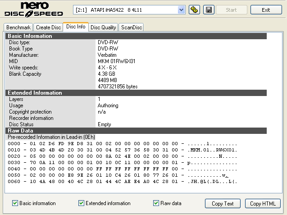This screenshot has width=287, height=215.
Task: Click the Pre-recorded Information in Lead-in label
Action: [x=51, y=137]
